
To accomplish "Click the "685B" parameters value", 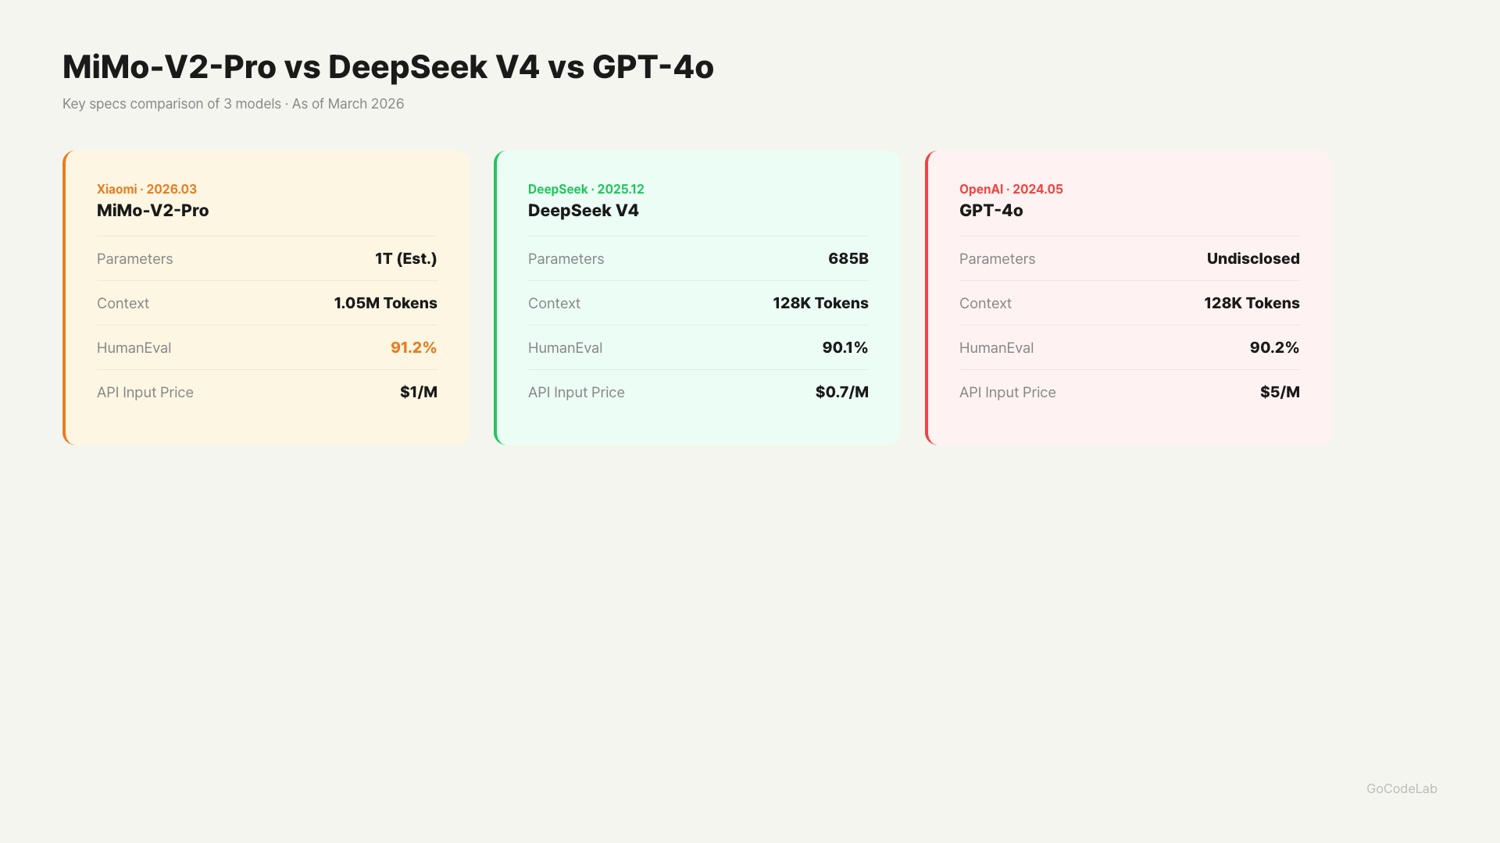I will (x=848, y=258).
